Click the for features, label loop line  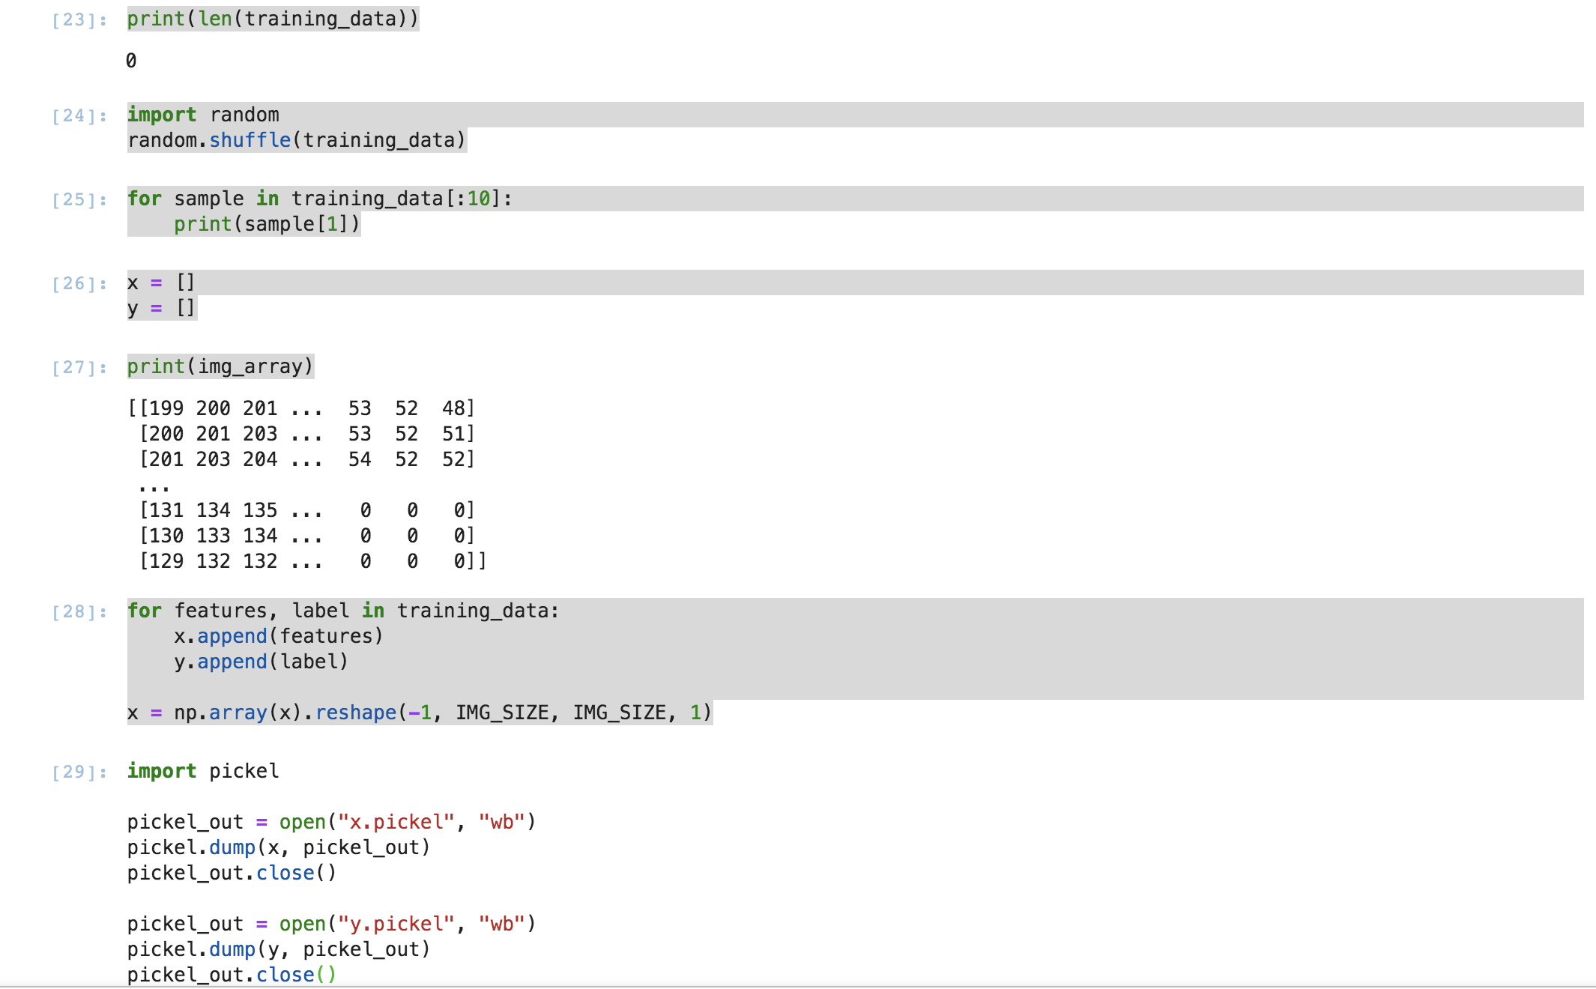point(343,611)
